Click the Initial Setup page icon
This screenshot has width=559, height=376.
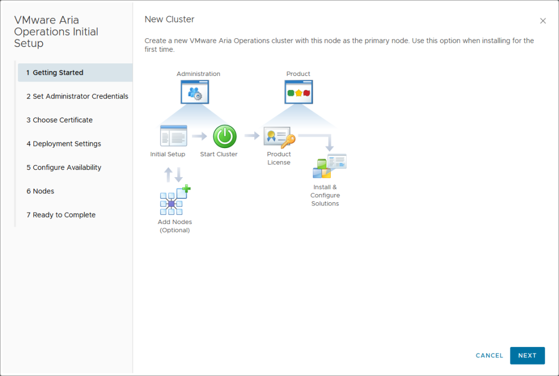pos(174,136)
